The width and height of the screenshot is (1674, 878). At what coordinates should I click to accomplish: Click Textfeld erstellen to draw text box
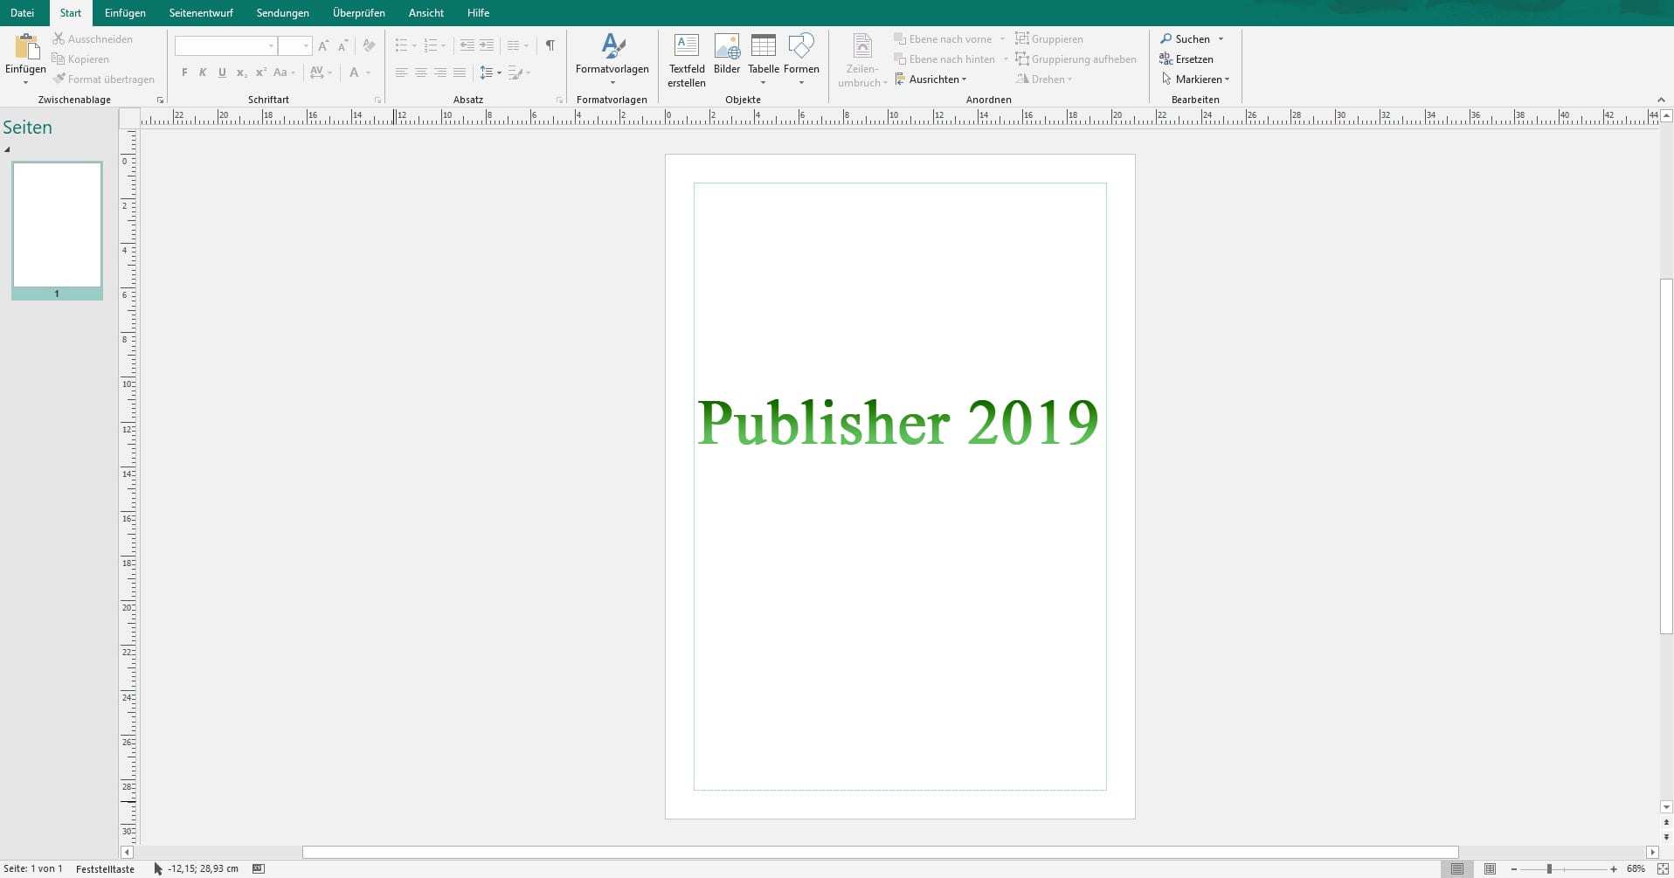tap(687, 59)
